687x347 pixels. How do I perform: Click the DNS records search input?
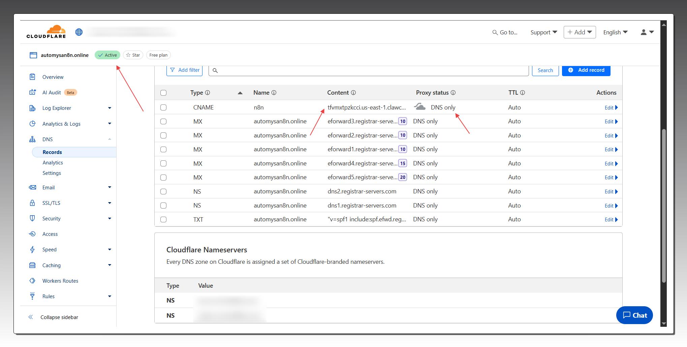tap(369, 70)
